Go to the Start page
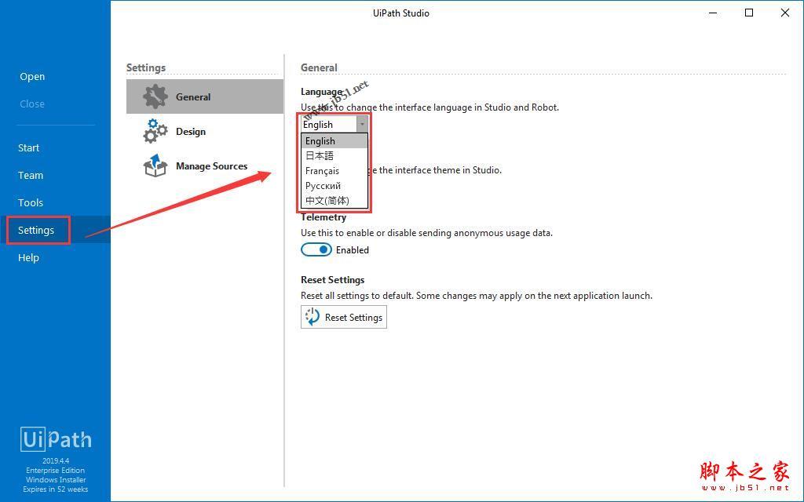 29,147
